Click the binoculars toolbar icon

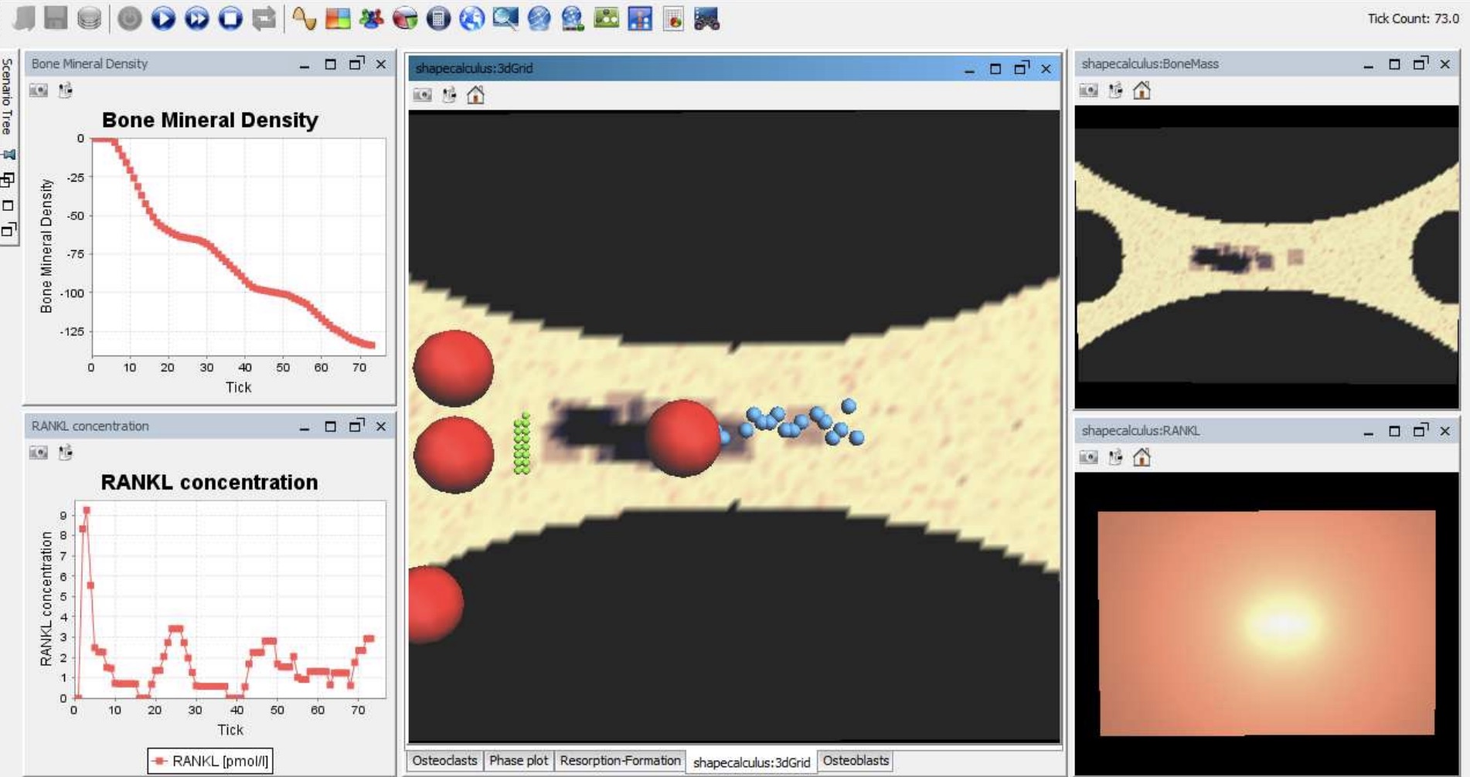[x=706, y=19]
